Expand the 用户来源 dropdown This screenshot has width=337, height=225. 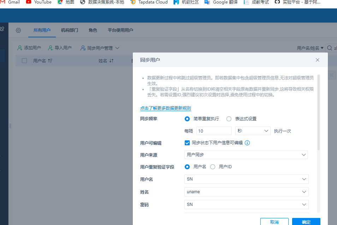[246, 155]
